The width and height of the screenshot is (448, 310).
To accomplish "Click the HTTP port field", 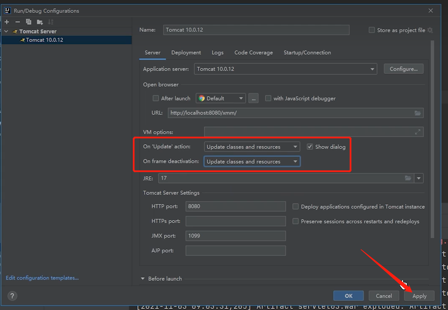I will (x=236, y=206).
